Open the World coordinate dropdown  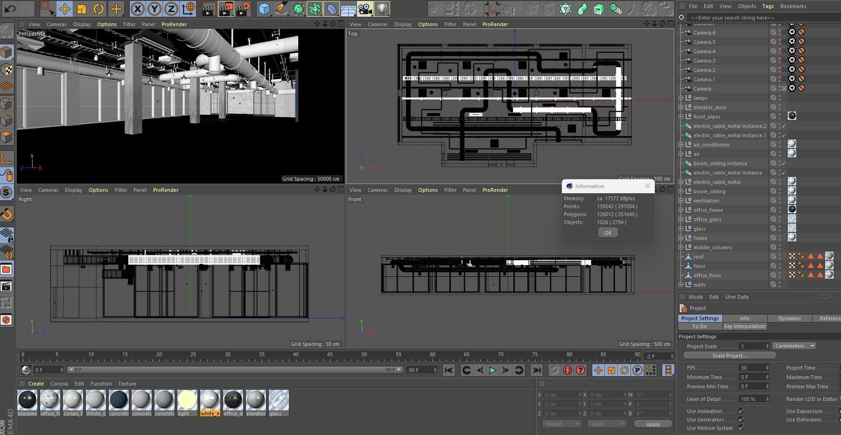click(562, 424)
